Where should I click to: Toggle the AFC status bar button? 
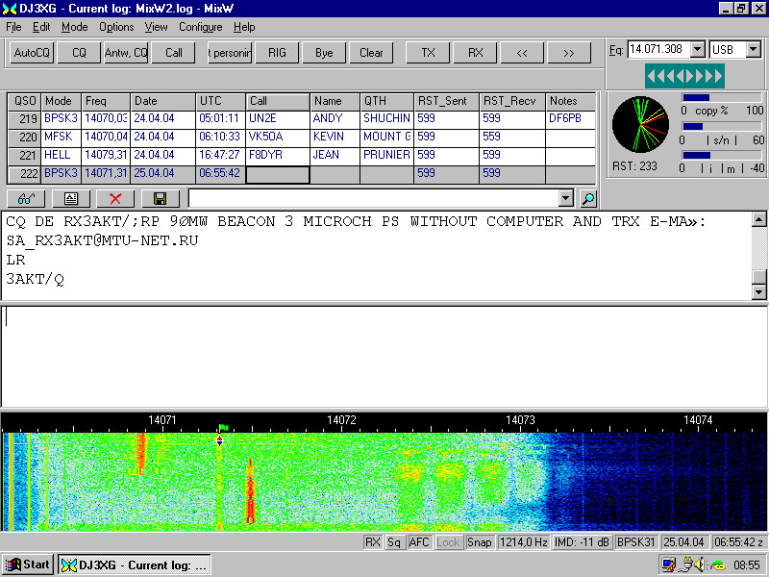[x=419, y=542]
